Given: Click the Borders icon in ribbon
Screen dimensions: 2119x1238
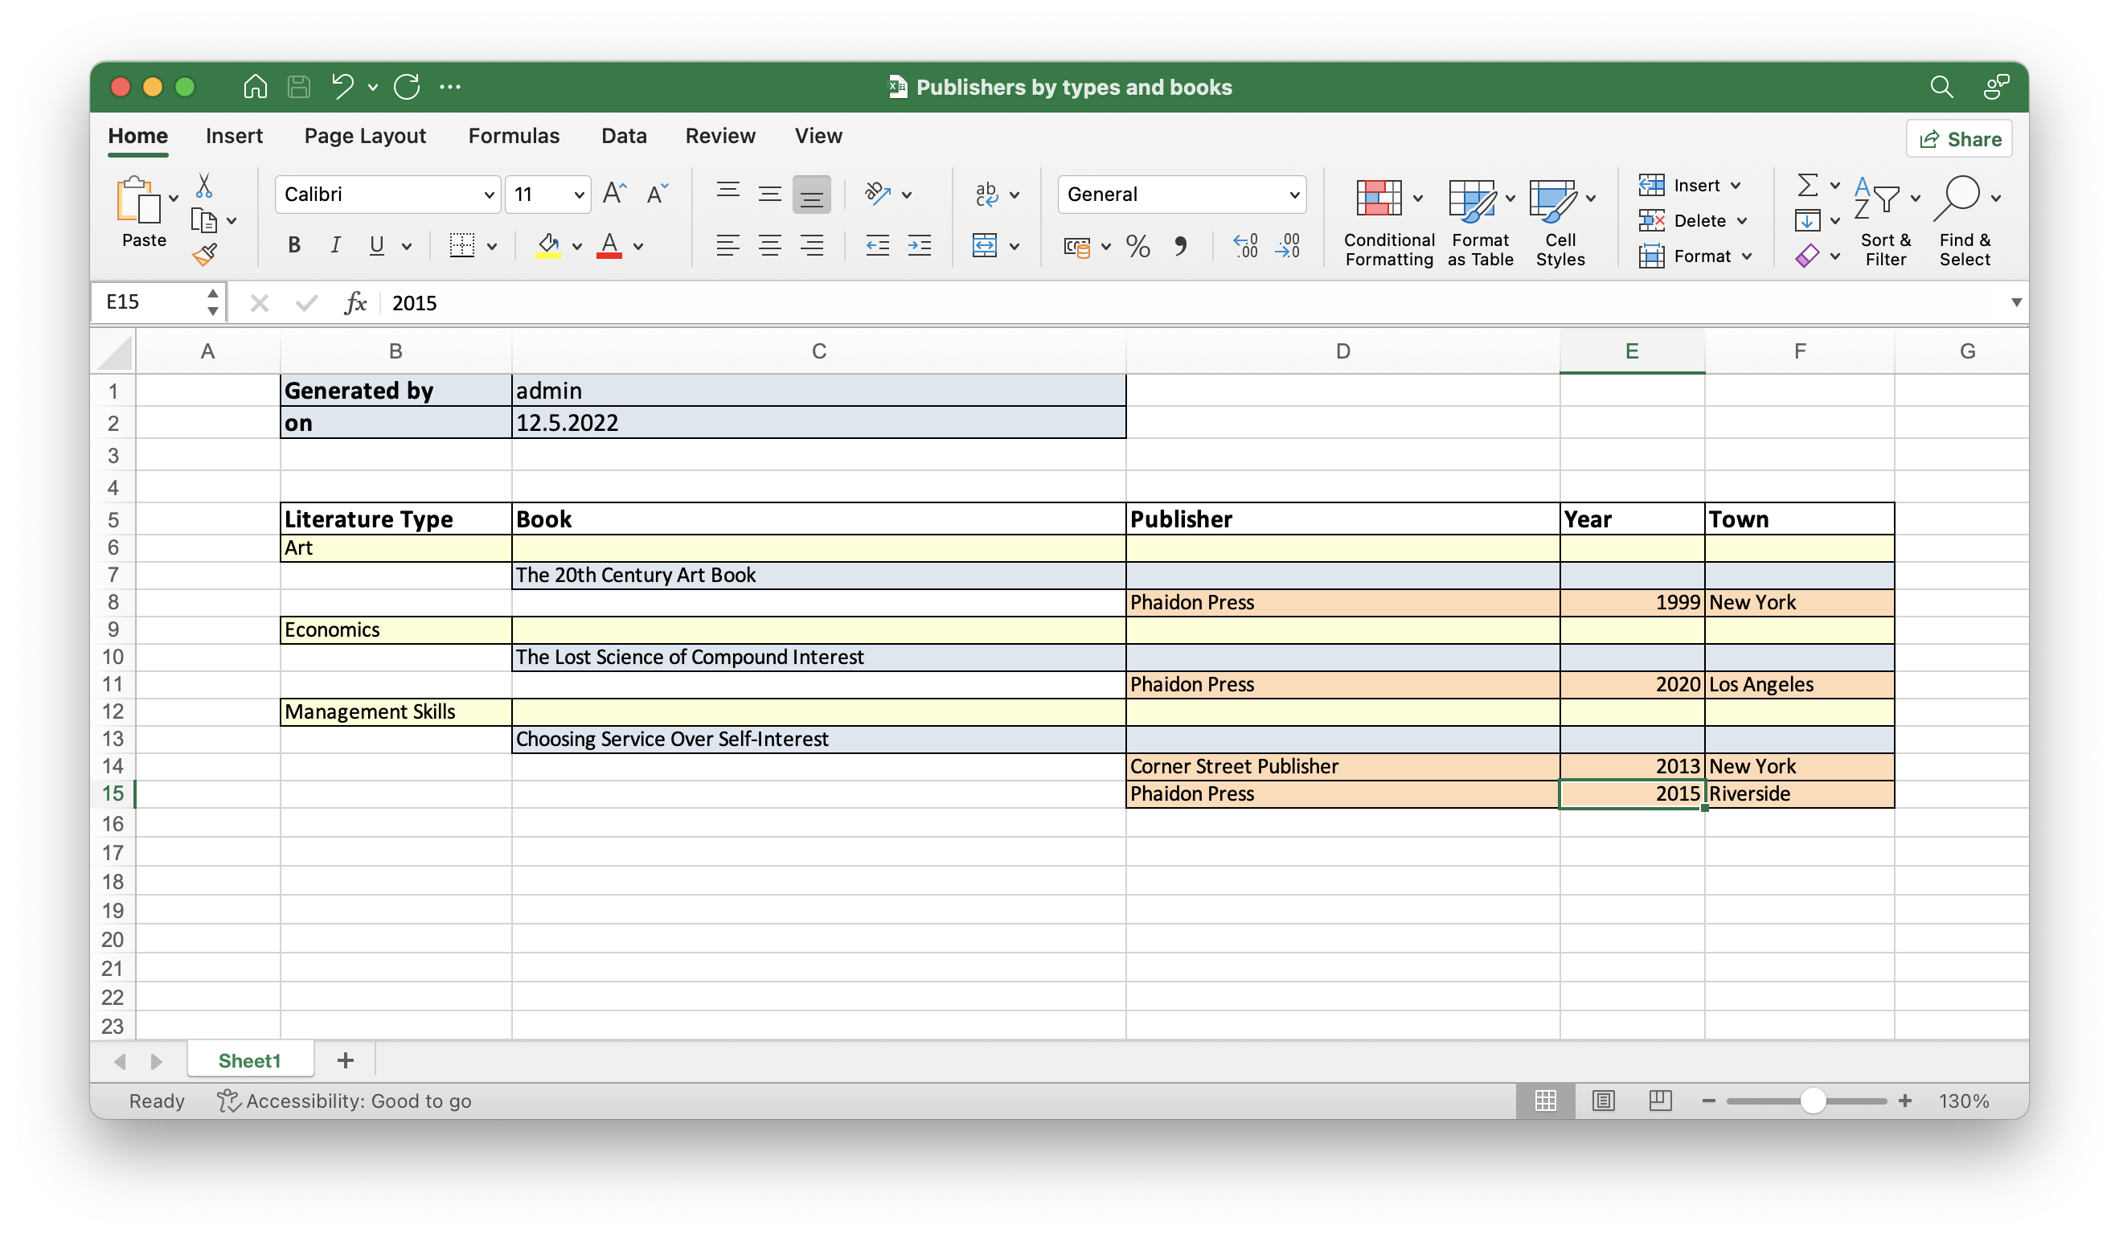Looking at the screenshot, I should (461, 244).
